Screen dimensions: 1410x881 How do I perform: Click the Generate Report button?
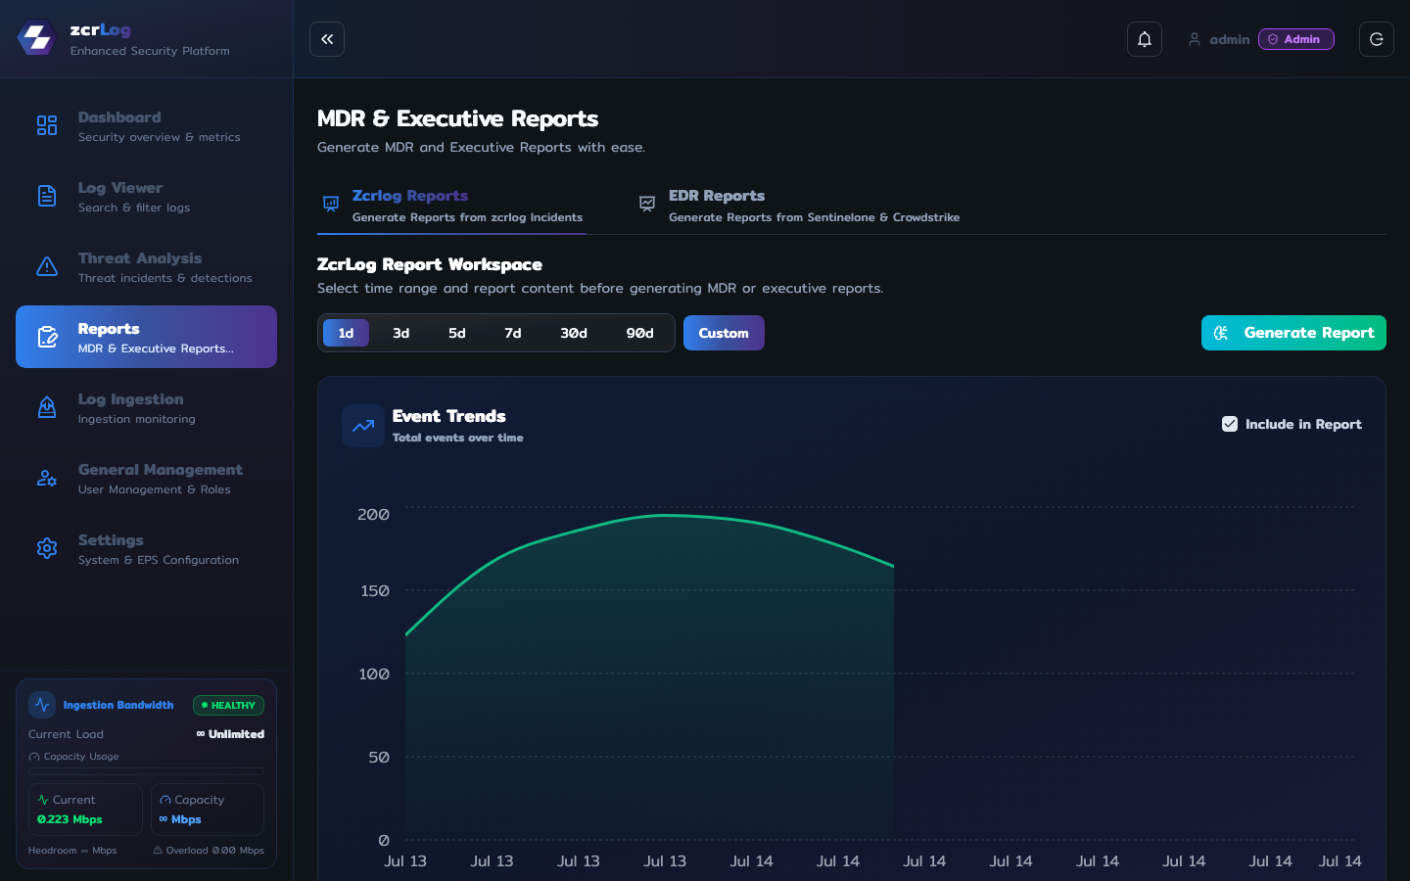[1293, 333]
